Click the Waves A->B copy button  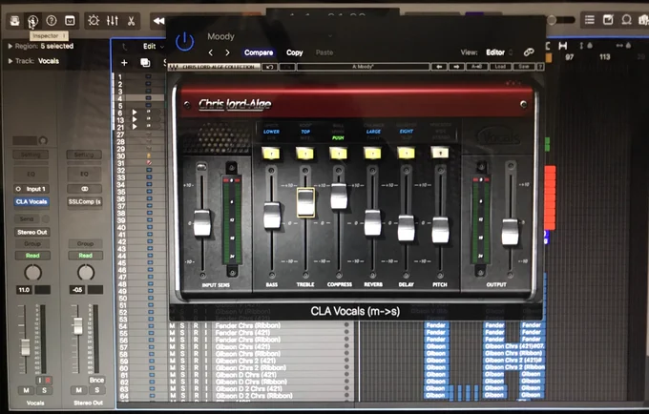[x=476, y=67]
